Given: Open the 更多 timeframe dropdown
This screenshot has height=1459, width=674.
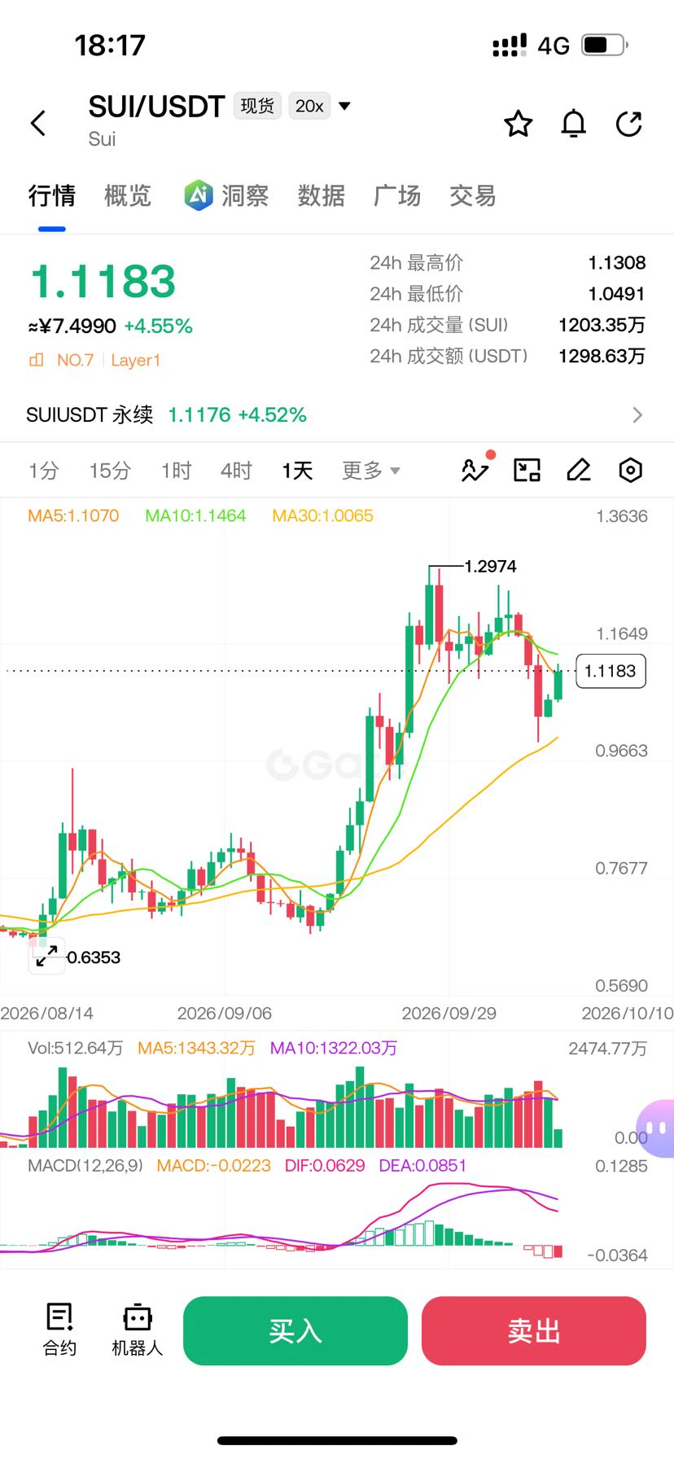Looking at the screenshot, I should (x=371, y=471).
